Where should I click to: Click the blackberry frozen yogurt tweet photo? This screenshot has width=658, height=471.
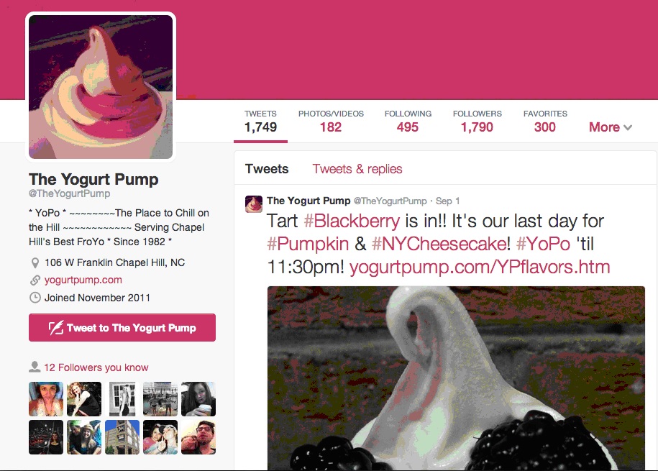(x=456, y=378)
